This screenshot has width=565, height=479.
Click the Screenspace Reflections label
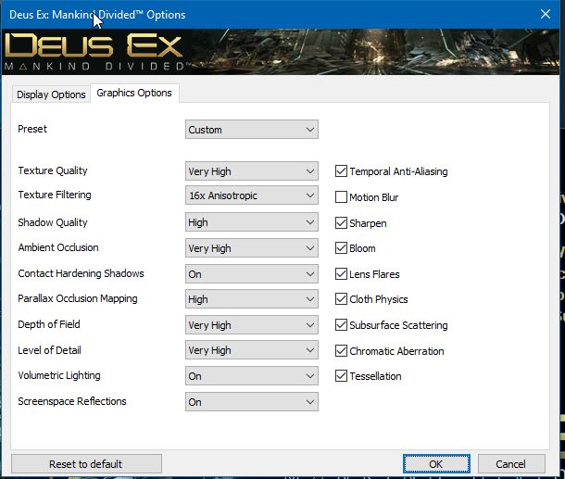click(x=72, y=401)
